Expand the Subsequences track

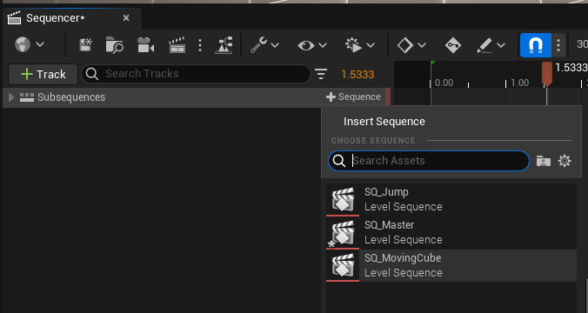11,97
